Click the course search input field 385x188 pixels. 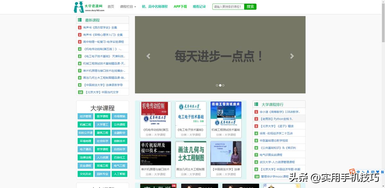(x=228, y=6)
